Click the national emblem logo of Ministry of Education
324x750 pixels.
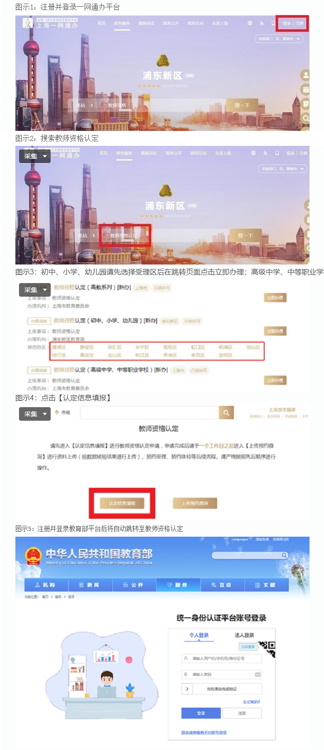(x=33, y=556)
